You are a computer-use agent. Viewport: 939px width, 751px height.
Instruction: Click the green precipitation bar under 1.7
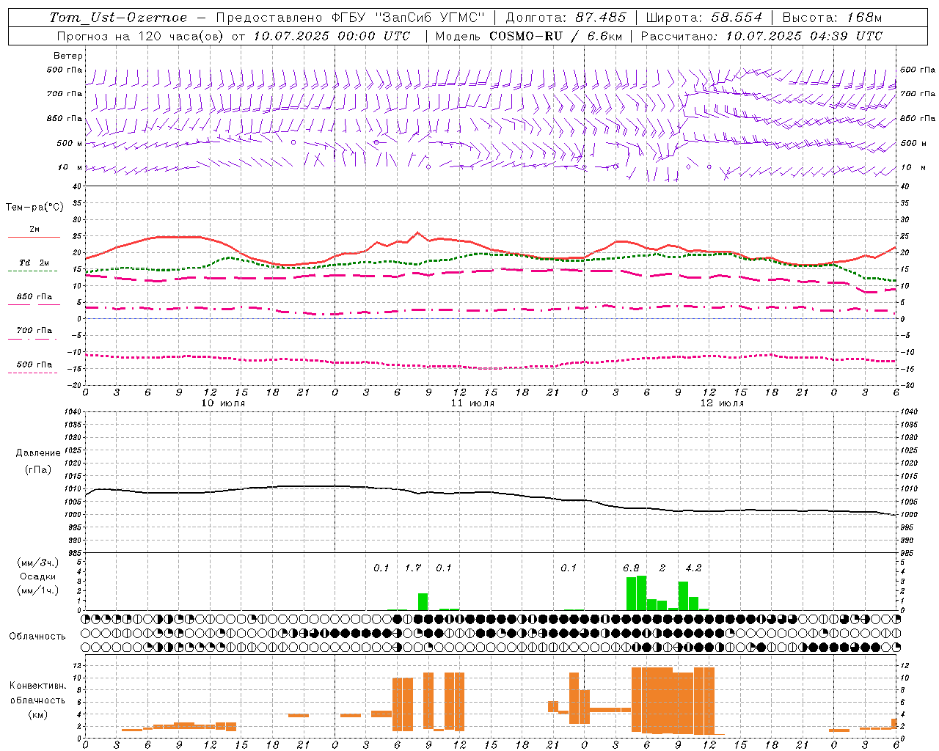point(423,601)
